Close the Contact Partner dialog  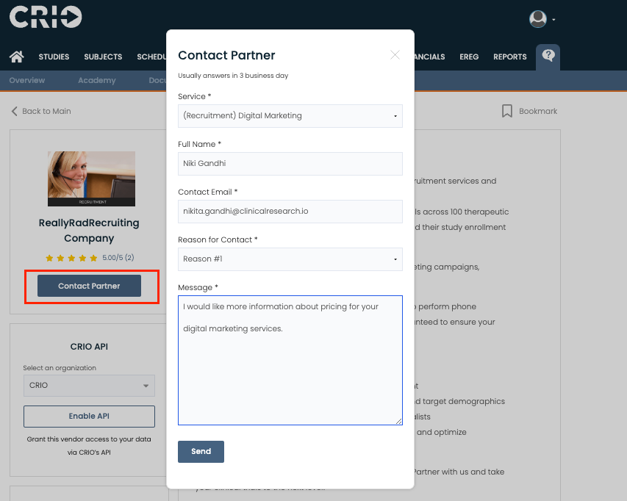click(395, 55)
